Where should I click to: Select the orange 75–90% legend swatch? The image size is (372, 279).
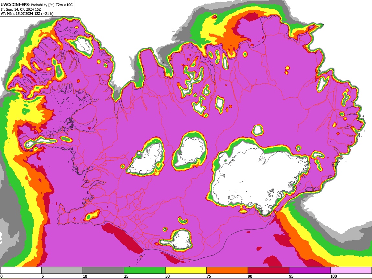[x=227, y=271]
